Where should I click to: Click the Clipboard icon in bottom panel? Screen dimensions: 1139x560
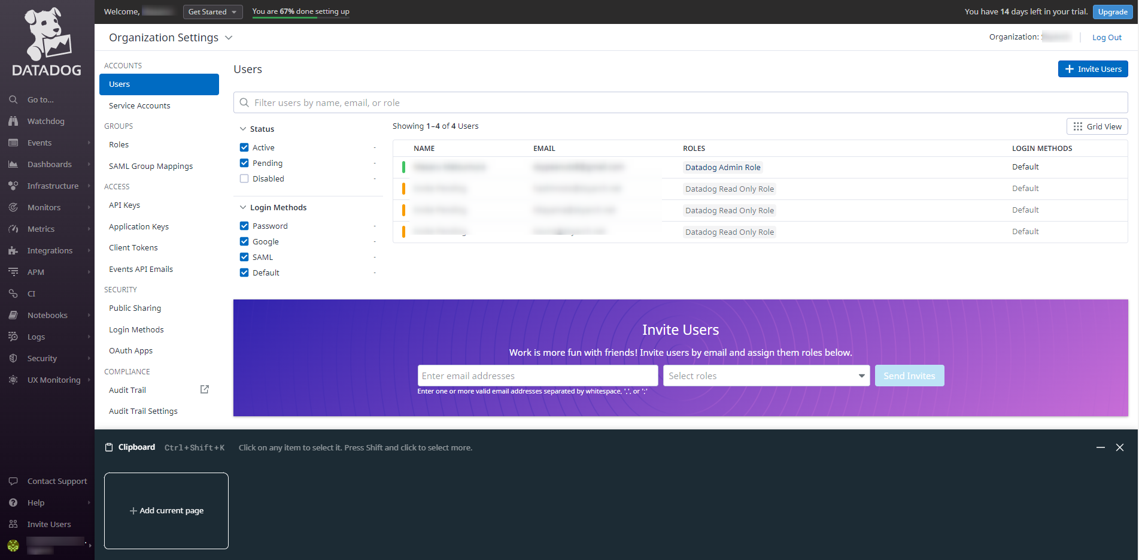click(109, 447)
